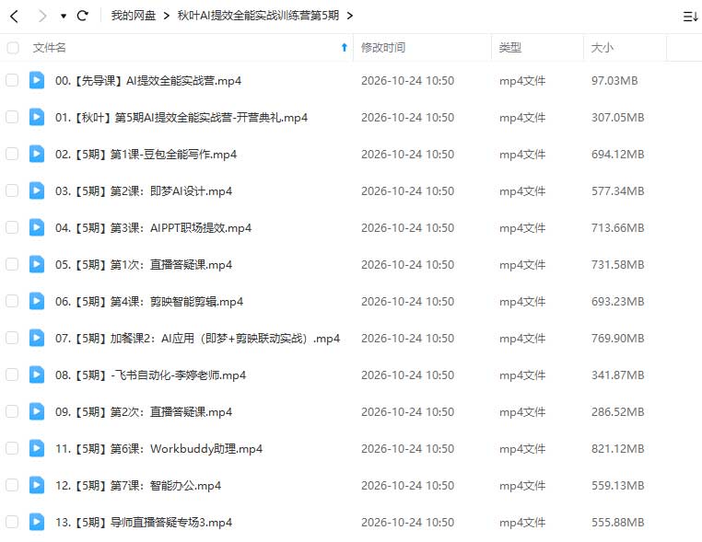Click the size value 97.03MB
This screenshot has width=702, height=542.
click(614, 81)
